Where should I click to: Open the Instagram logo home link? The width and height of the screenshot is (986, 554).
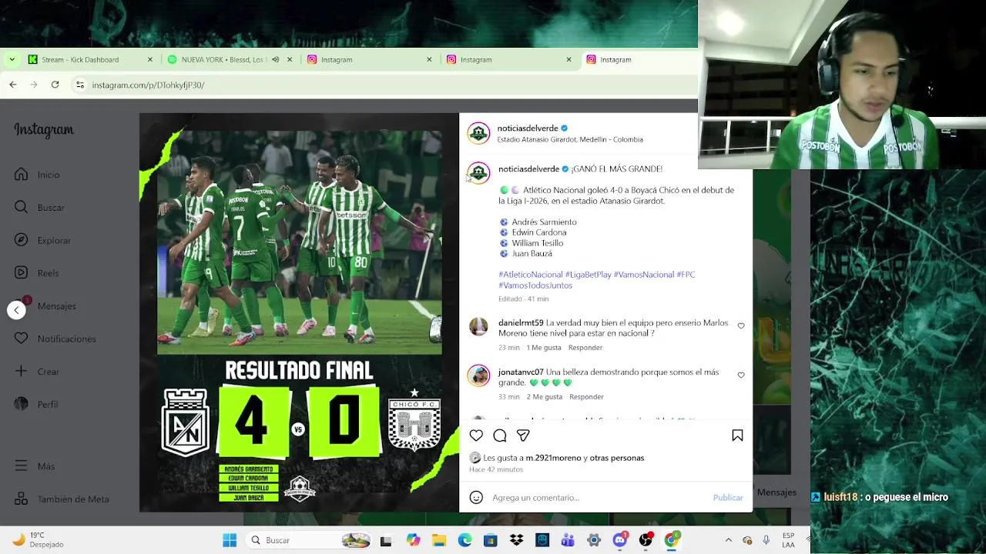pos(44,130)
